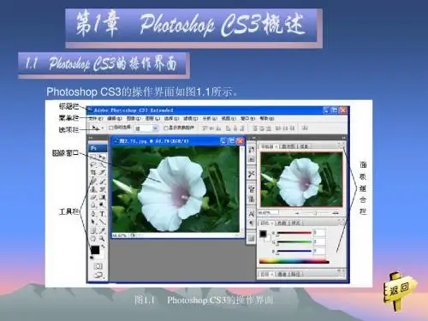
Task: Click Navigator zoom-in mountain icon
Action: (336, 212)
